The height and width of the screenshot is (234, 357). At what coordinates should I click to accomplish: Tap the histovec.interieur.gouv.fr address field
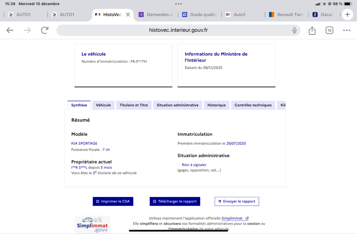(x=178, y=30)
